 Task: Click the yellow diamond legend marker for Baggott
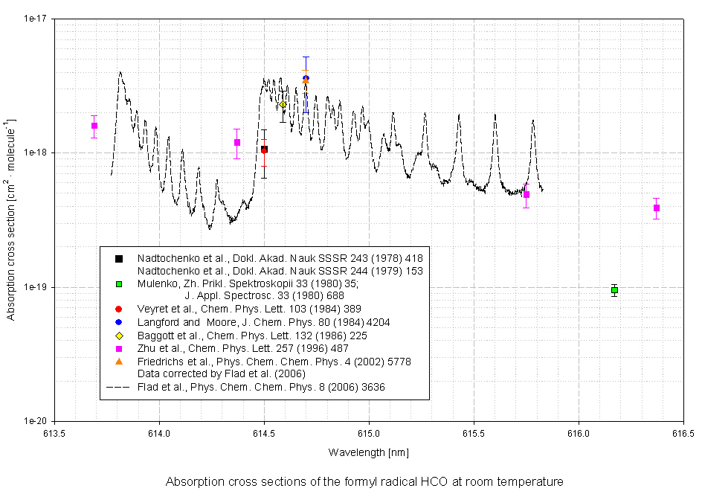point(118,336)
